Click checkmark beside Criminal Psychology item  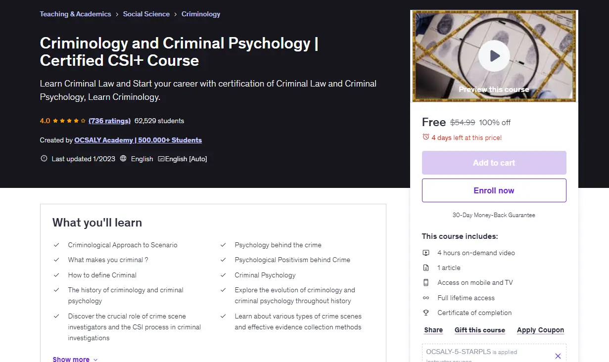click(224, 275)
